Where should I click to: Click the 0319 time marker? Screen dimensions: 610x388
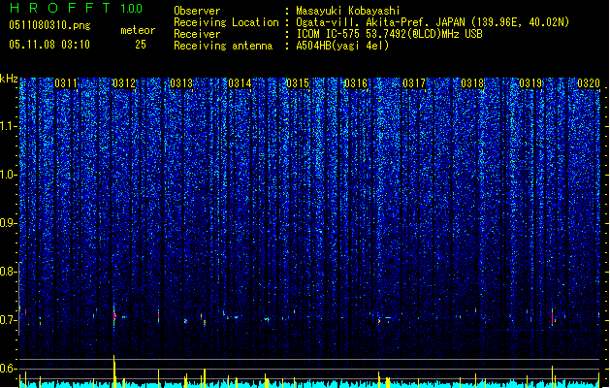tap(530, 82)
